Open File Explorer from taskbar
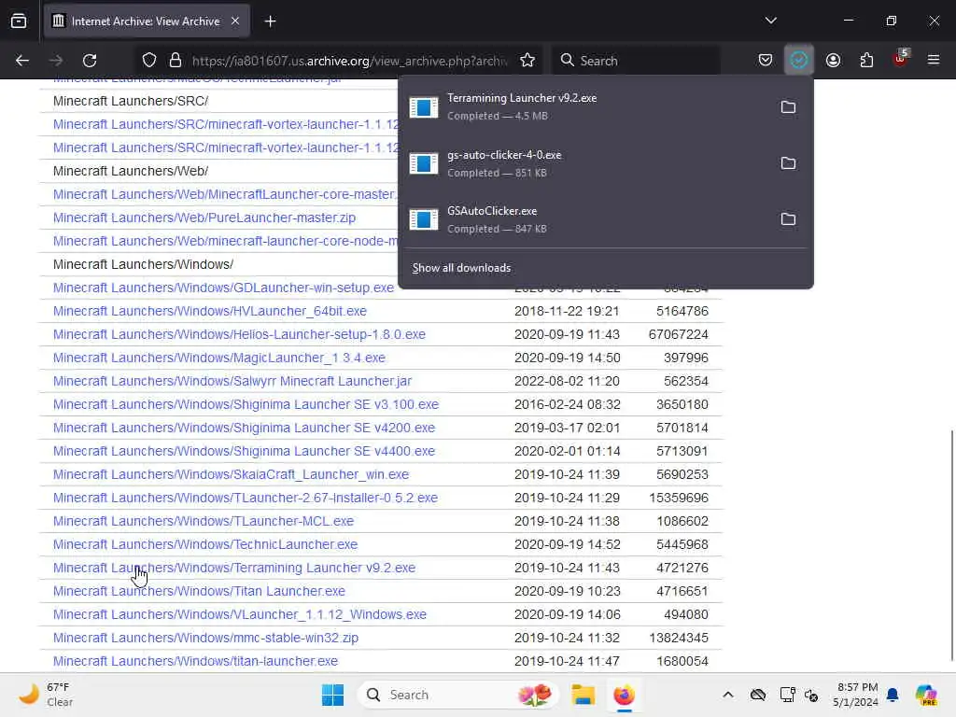The height and width of the screenshot is (717, 956). (x=583, y=695)
